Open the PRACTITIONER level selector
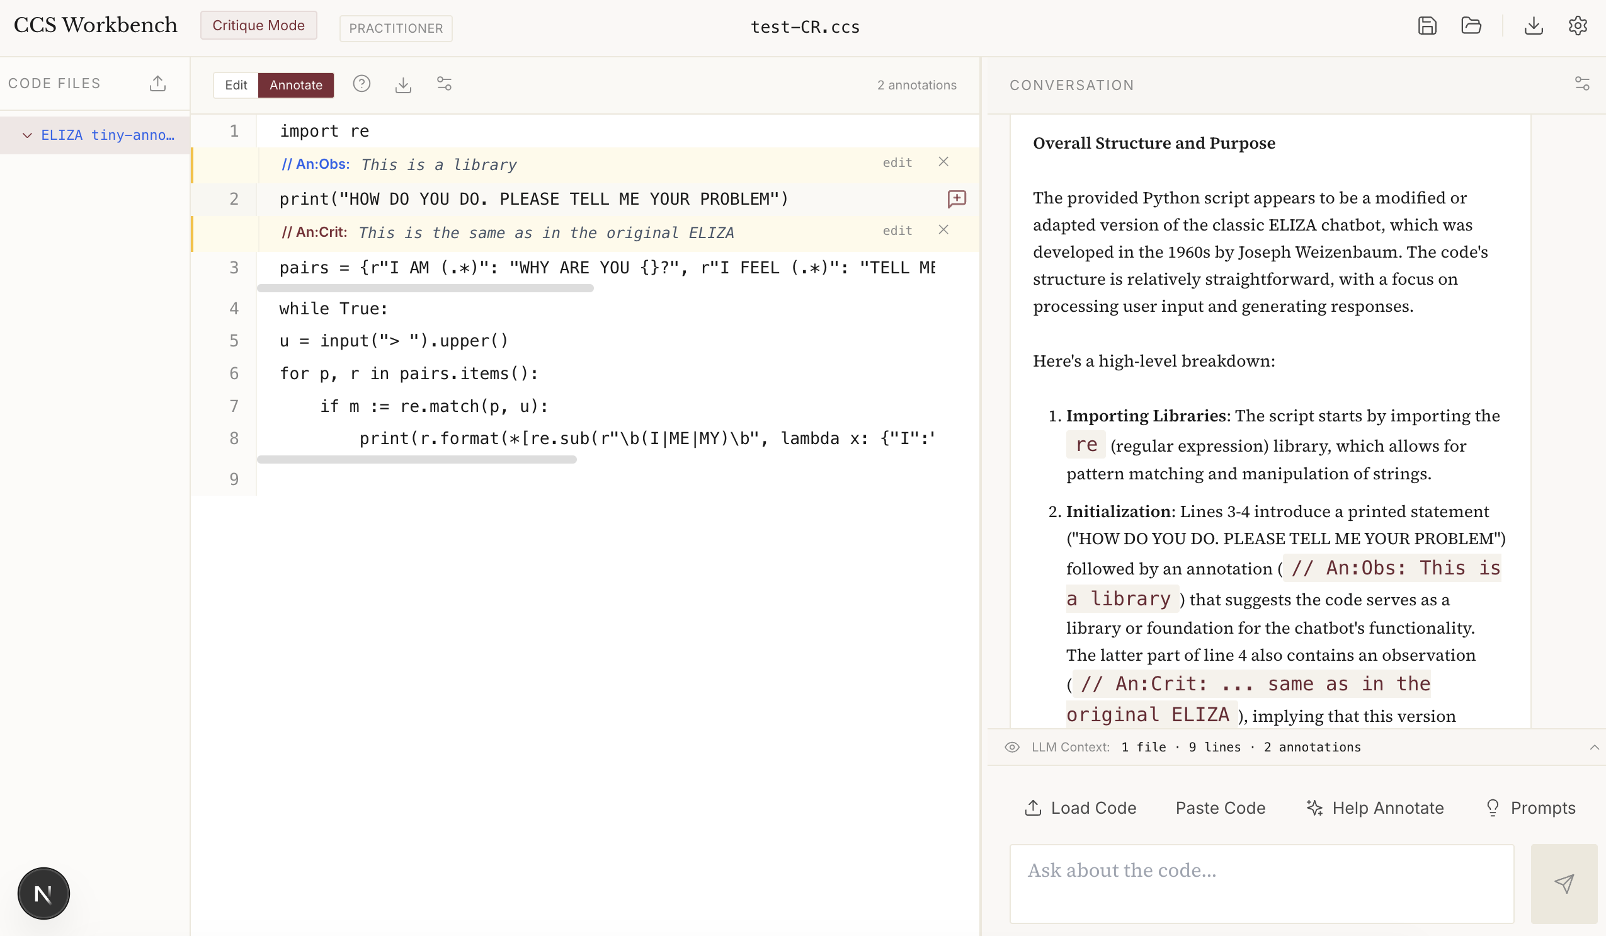 click(395, 29)
